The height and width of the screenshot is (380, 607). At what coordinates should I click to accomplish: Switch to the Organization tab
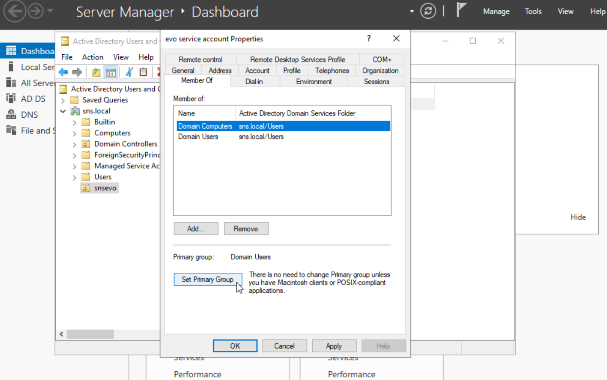pyautogui.click(x=380, y=70)
